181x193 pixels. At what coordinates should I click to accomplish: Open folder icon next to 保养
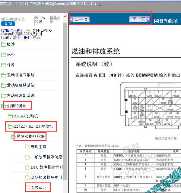click(4, 65)
